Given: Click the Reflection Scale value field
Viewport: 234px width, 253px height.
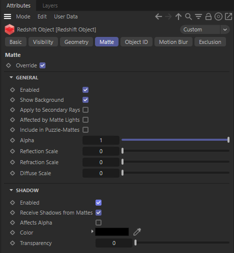Looking at the screenshot, I should coord(101,151).
